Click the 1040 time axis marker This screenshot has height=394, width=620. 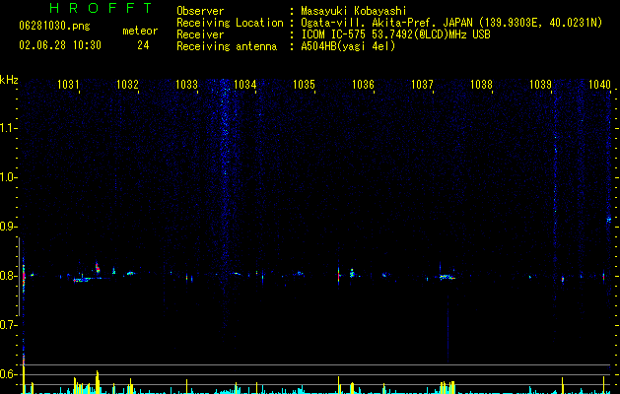click(599, 85)
